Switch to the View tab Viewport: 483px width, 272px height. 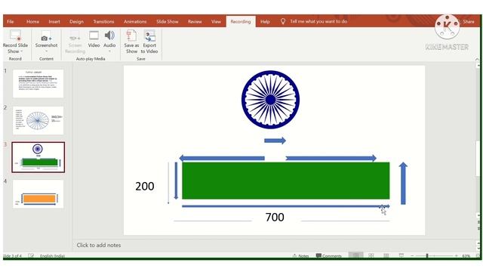click(216, 22)
